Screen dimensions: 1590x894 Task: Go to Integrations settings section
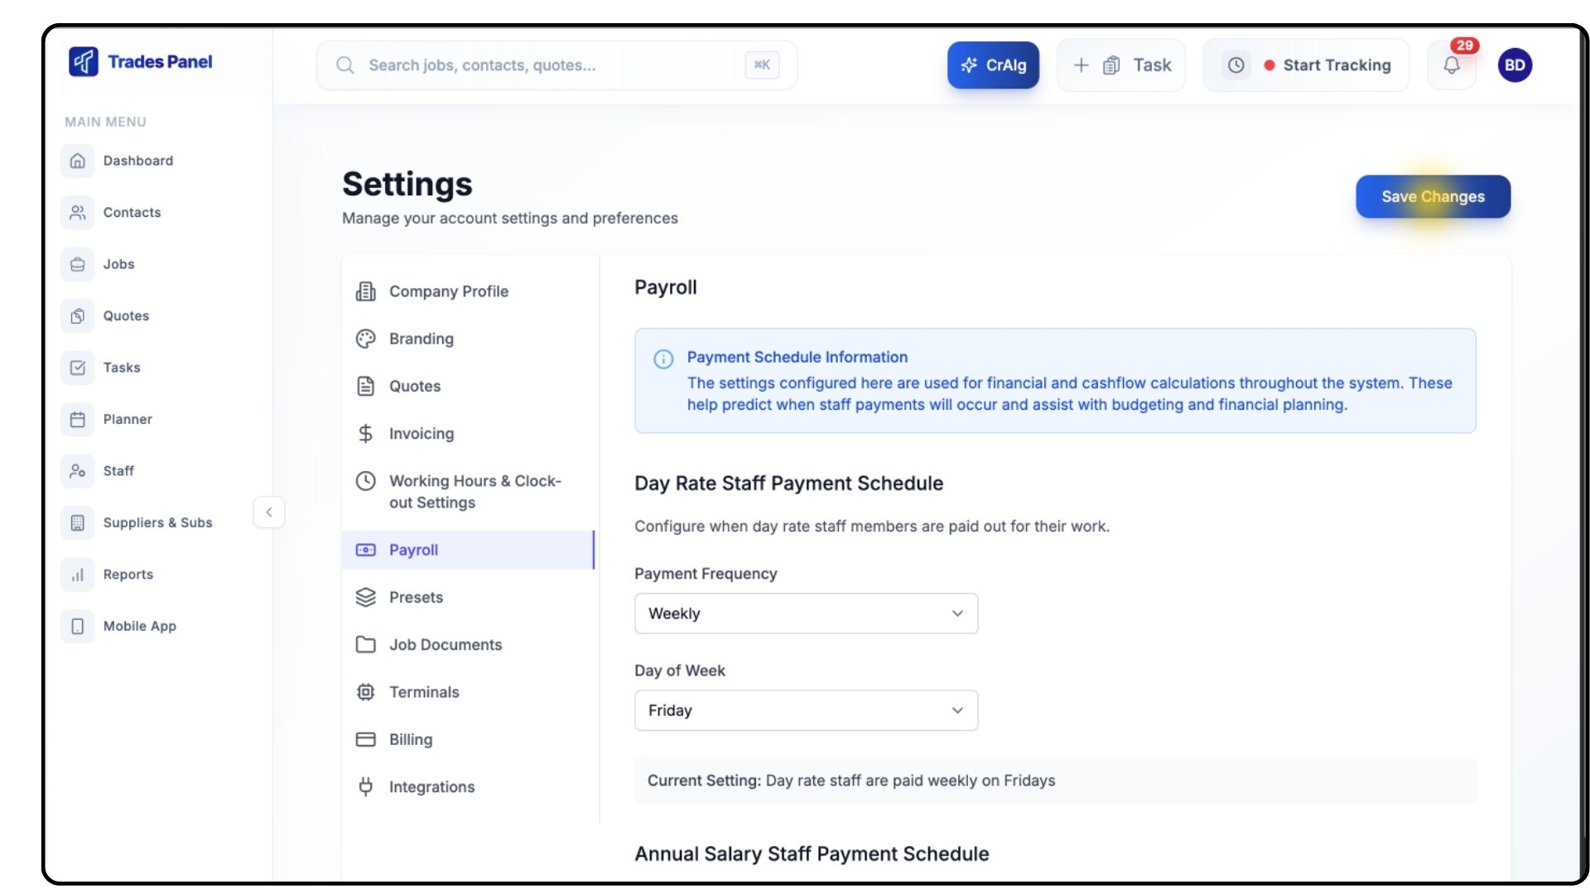pyautogui.click(x=431, y=787)
